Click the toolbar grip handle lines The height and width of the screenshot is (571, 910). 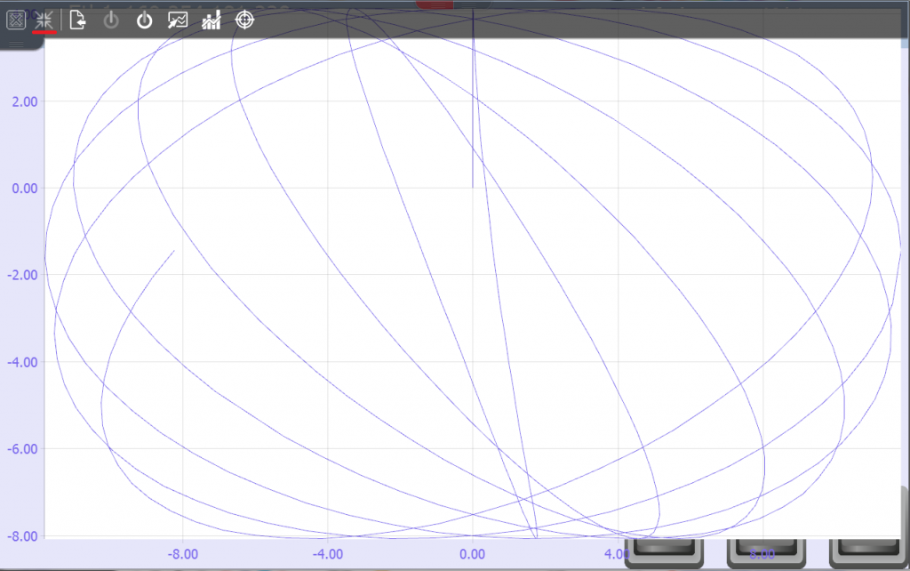pyautogui.click(x=16, y=44)
